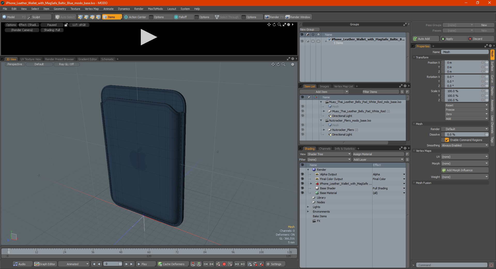496x269 pixels.
Task: Toggle Enable Command Regions checkbox
Action: (x=447, y=140)
